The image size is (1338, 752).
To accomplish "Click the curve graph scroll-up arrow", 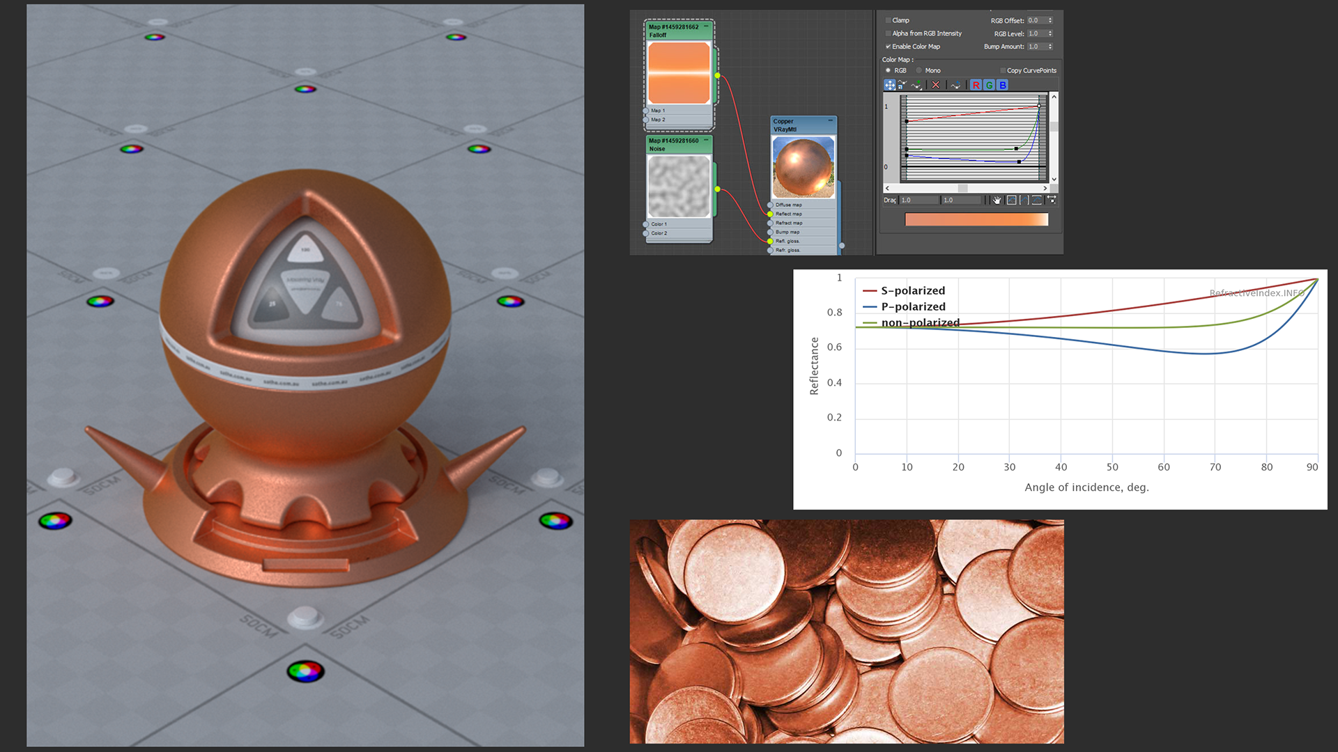I will tap(1054, 97).
